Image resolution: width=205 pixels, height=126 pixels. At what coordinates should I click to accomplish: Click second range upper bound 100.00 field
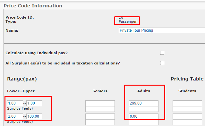pyautogui.click(x=34, y=116)
